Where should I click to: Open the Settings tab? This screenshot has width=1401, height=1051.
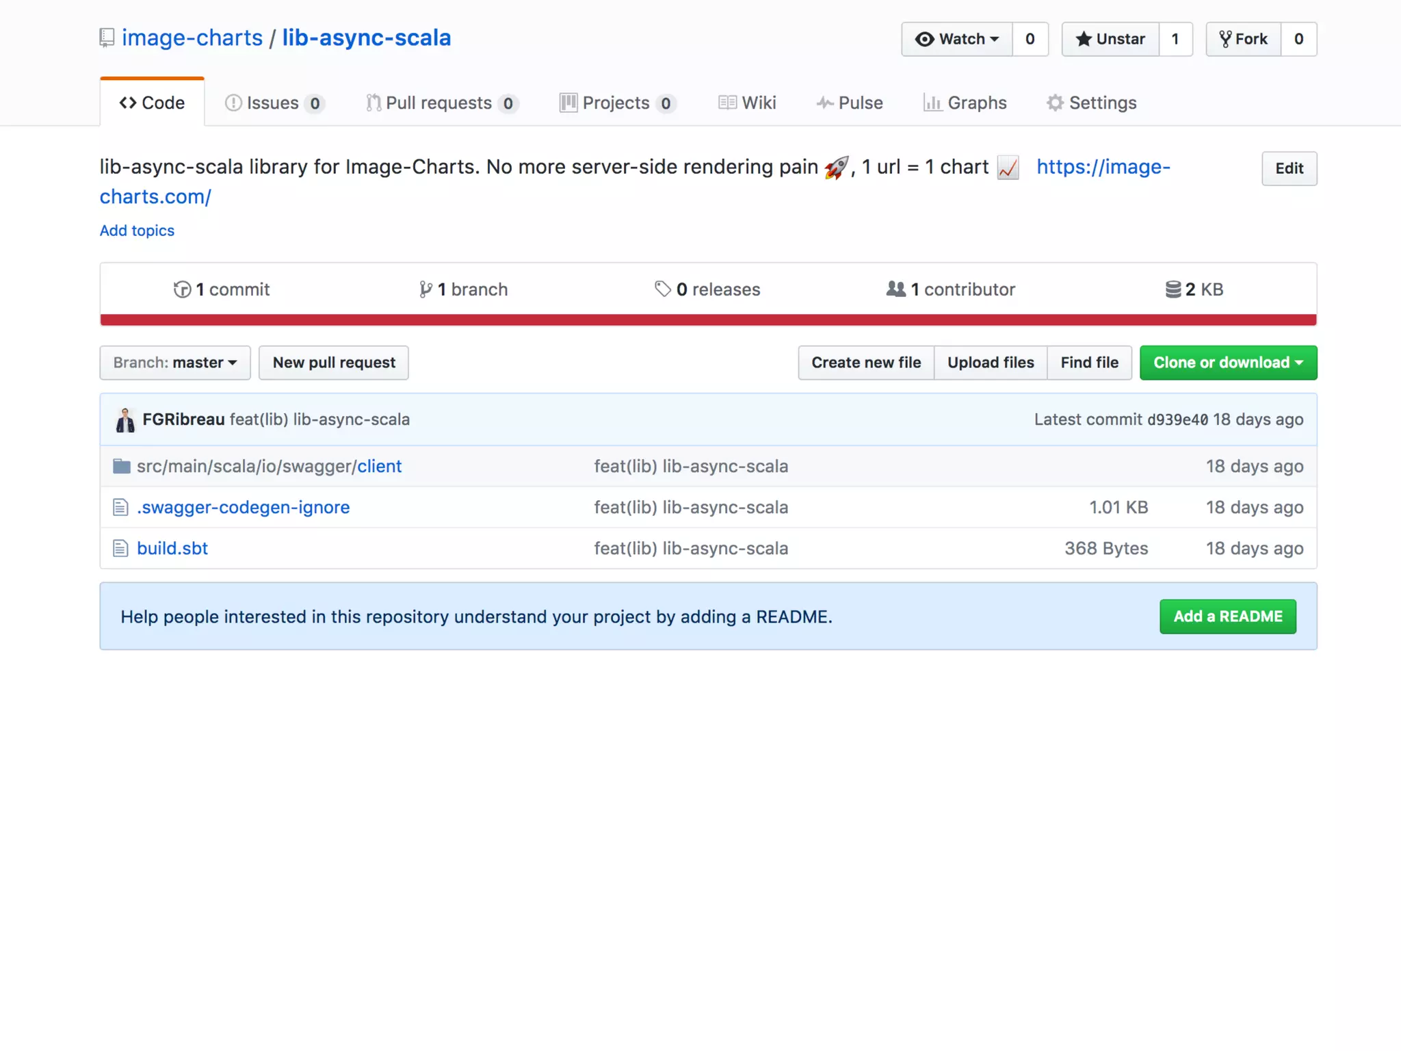(x=1092, y=103)
